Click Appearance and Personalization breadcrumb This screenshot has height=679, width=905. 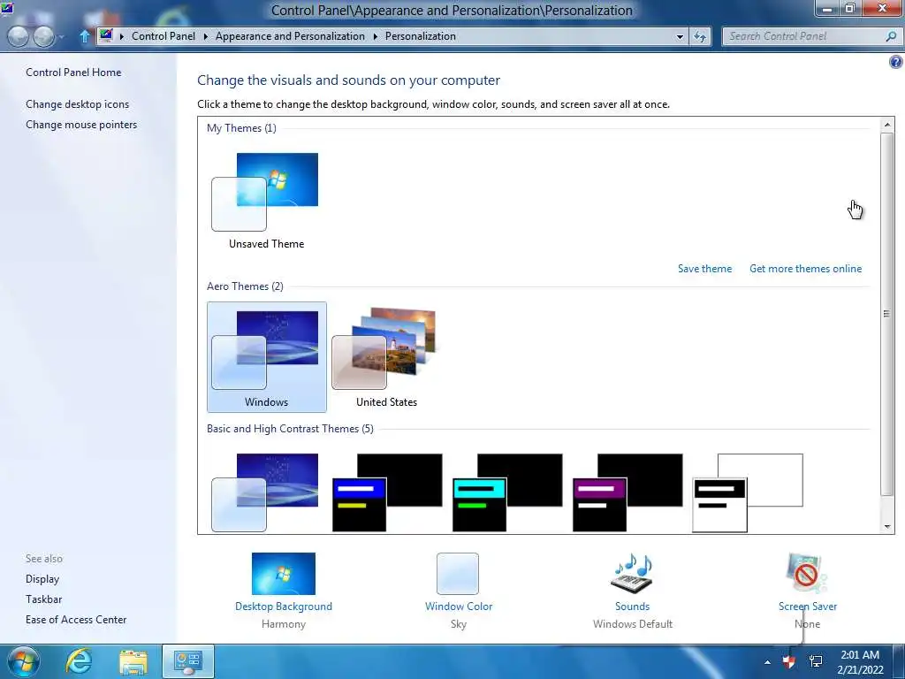point(290,35)
